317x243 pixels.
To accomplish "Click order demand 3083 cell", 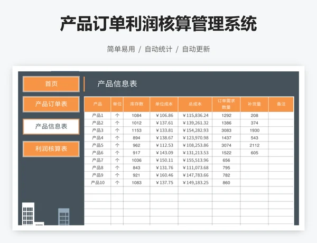I will tap(226, 130).
